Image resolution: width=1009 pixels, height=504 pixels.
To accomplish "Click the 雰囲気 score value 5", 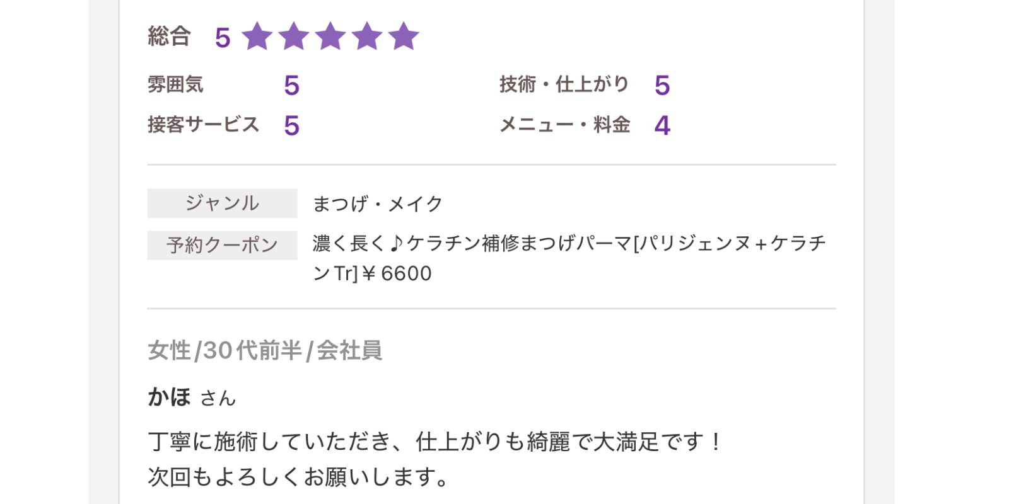I will pyautogui.click(x=291, y=86).
